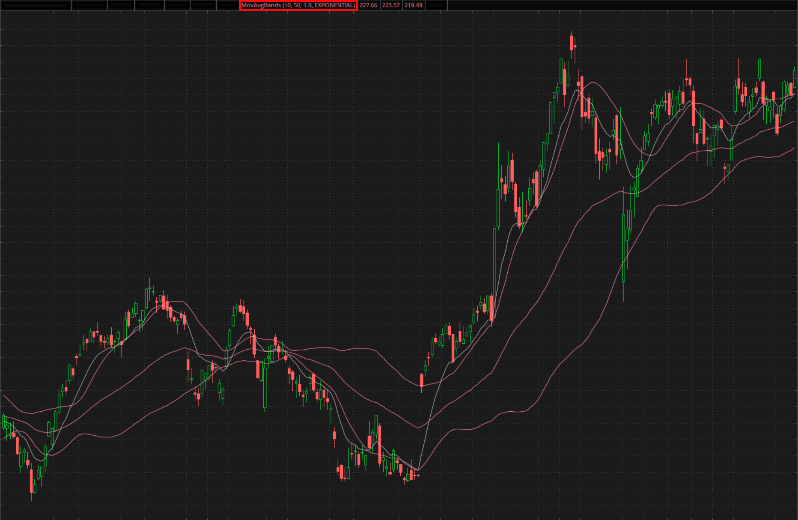Select the 223.57 band value

(x=391, y=6)
